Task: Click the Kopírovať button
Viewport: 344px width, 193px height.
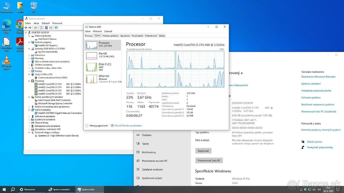Action: point(203,151)
